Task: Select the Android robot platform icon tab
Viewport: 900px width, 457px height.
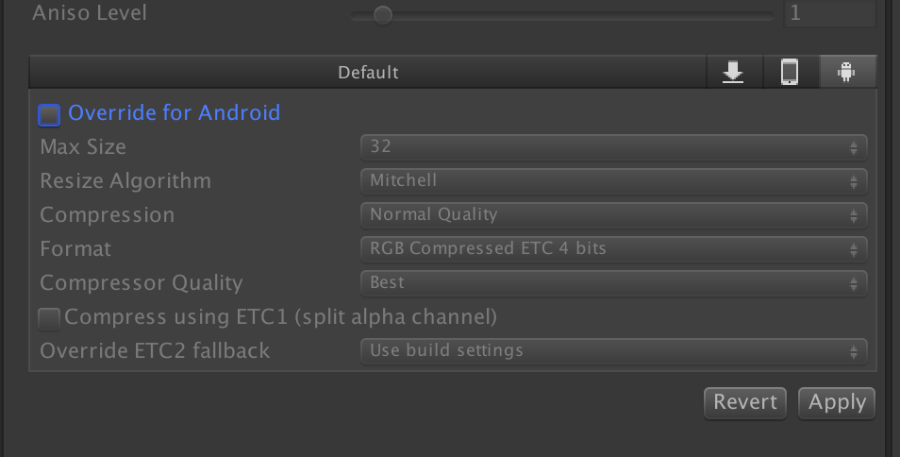Action: 846,72
